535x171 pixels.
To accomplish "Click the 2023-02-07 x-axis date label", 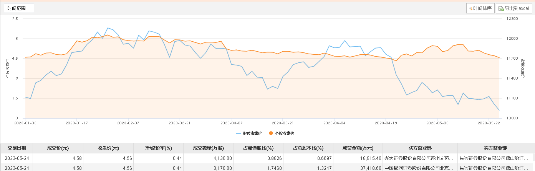I will 128,123.
